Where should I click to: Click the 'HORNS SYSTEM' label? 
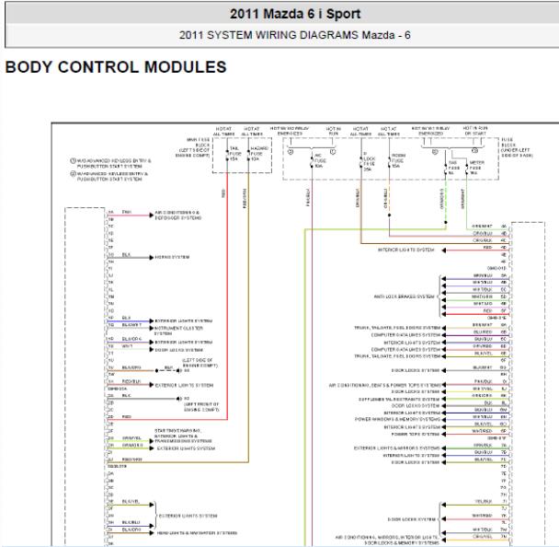point(172,257)
